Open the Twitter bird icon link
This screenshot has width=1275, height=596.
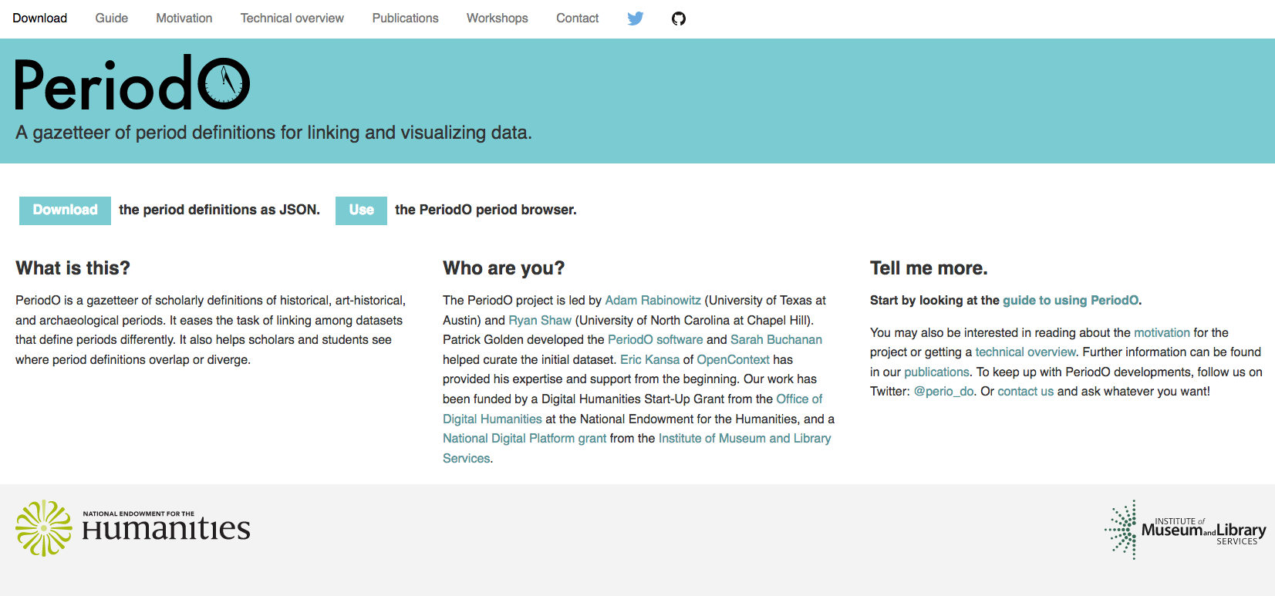coord(636,19)
